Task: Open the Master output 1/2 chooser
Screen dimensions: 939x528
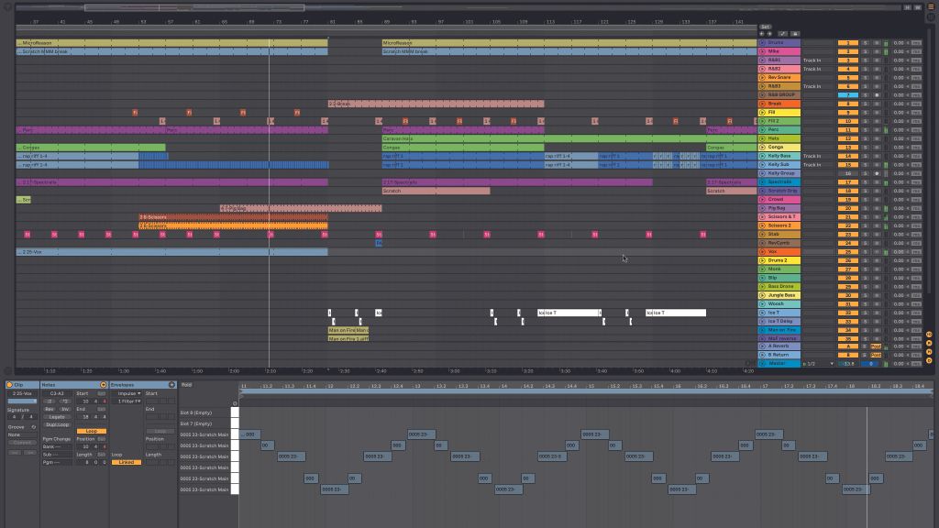Action: click(x=818, y=363)
